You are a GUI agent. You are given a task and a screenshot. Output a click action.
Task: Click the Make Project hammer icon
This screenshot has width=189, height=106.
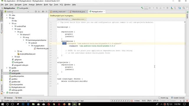point(142,8)
